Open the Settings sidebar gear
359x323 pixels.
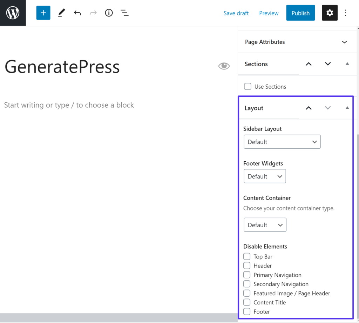click(x=330, y=13)
